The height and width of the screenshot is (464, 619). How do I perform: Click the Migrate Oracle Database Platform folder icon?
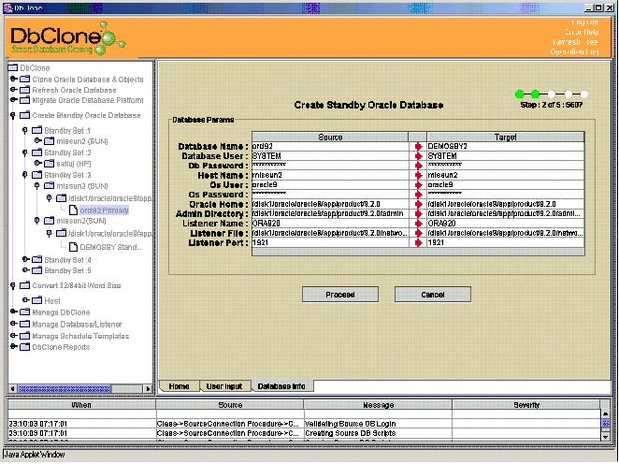point(25,100)
